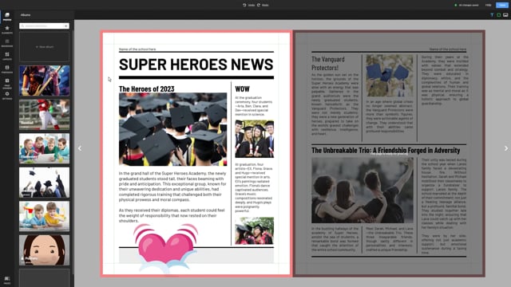Open the Pages icon at the sidebar bottom
This screenshot has height=287, width=511.
tap(7, 280)
